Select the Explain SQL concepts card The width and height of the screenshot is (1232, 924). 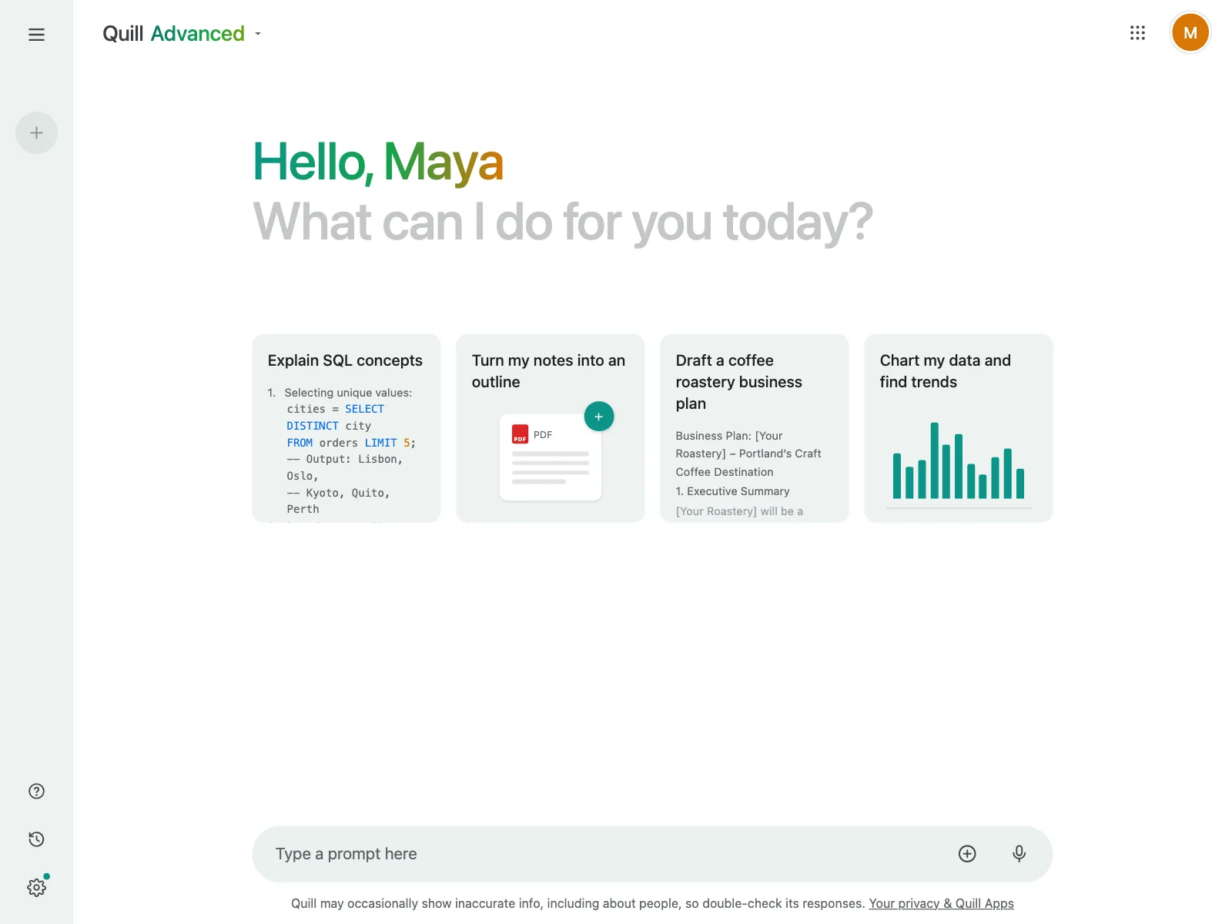click(346, 428)
